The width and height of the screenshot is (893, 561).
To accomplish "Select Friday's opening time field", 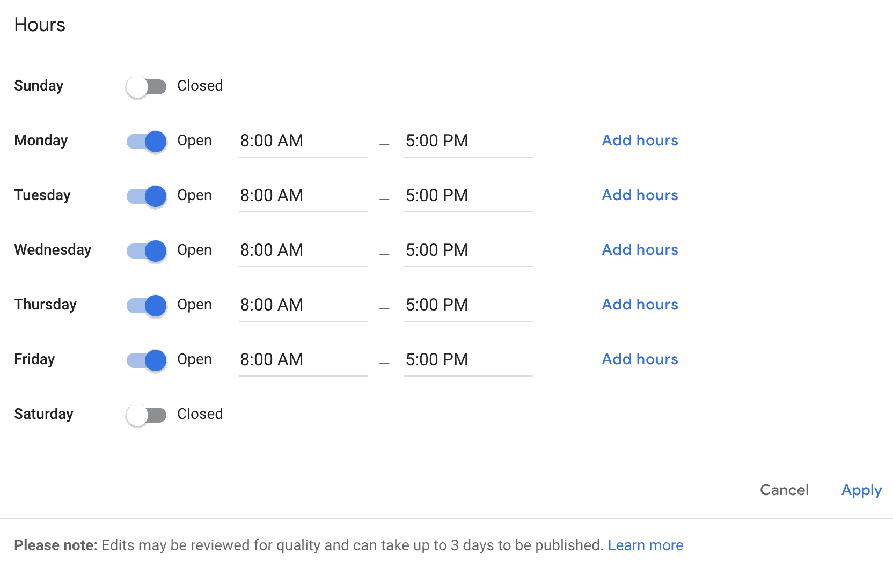I will point(303,360).
